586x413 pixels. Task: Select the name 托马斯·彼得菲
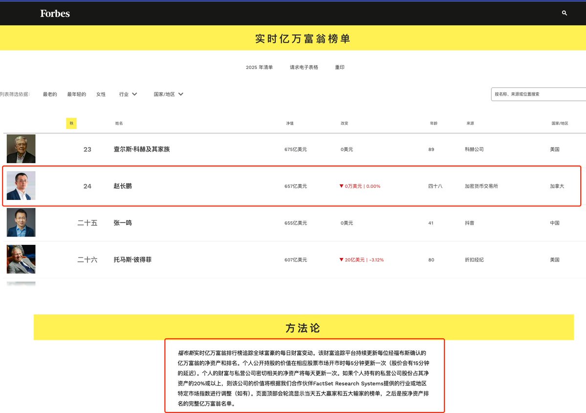132,260
